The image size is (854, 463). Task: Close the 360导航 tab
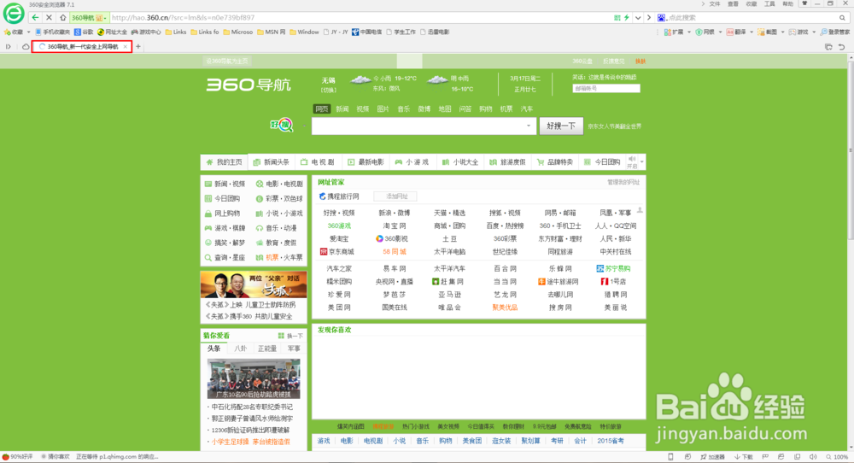126,47
